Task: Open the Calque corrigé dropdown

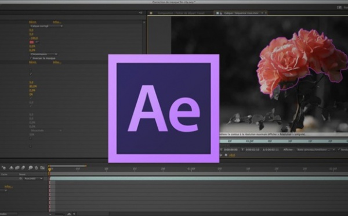Action: (46, 26)
